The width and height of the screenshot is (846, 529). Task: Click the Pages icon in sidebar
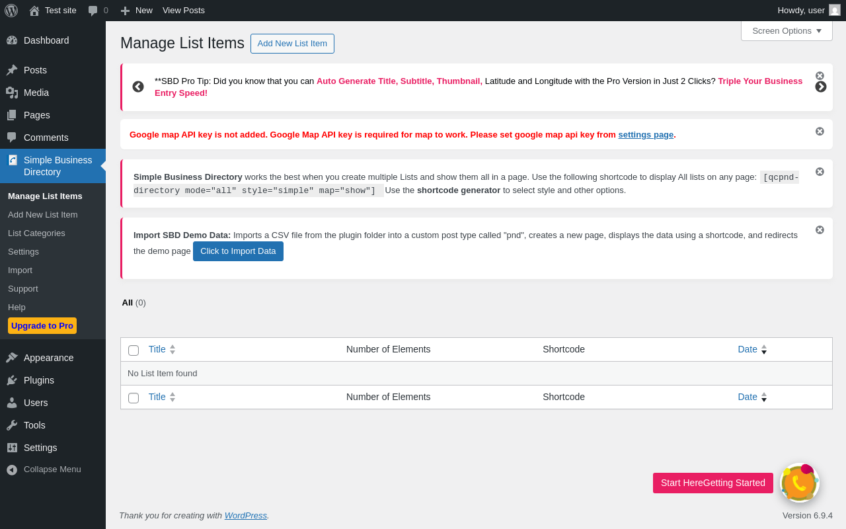tap(12, 115)
